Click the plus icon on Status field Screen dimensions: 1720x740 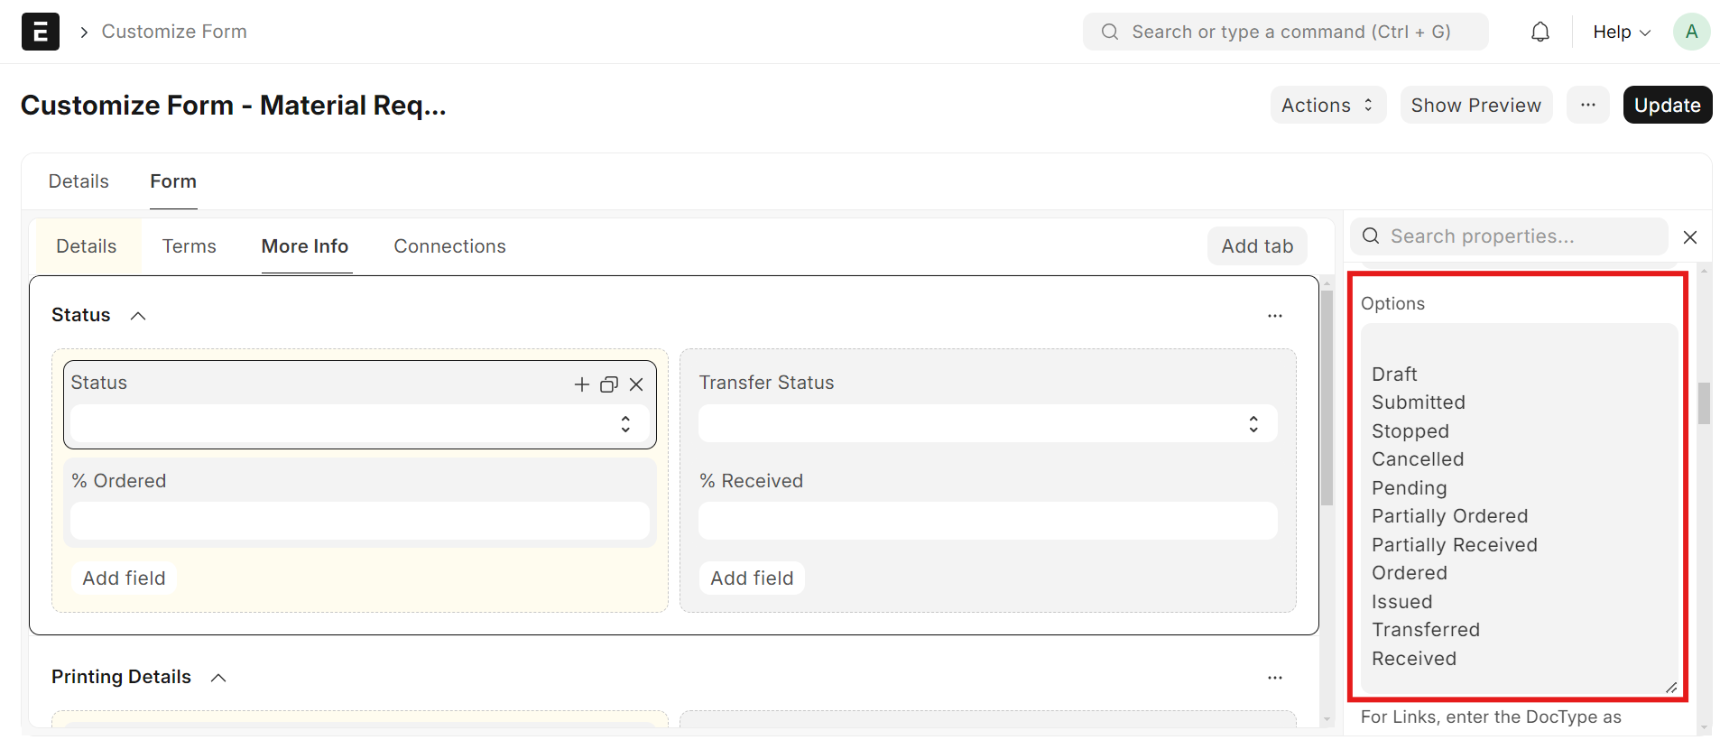(x=581, y=384)
